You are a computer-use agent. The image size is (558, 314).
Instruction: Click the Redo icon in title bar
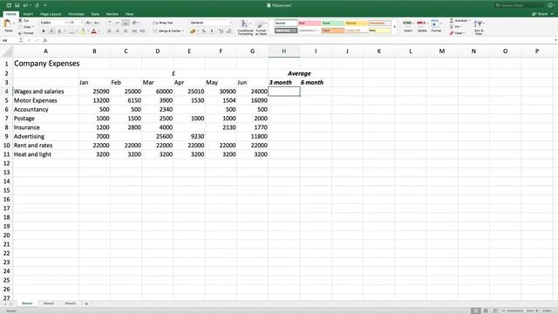click(x=37, y=5)
